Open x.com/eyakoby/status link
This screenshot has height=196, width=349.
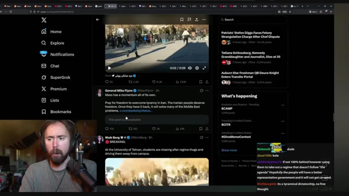(136, 111)
